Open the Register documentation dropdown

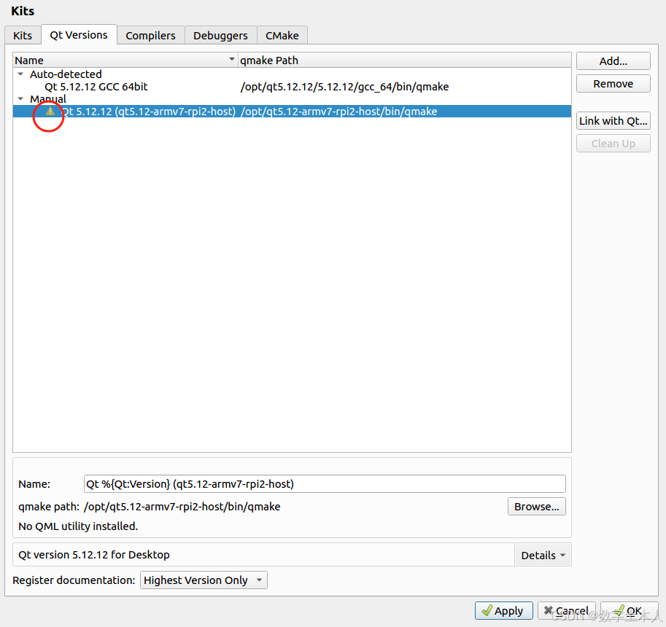pyautogui.click(x=204, y=580)
